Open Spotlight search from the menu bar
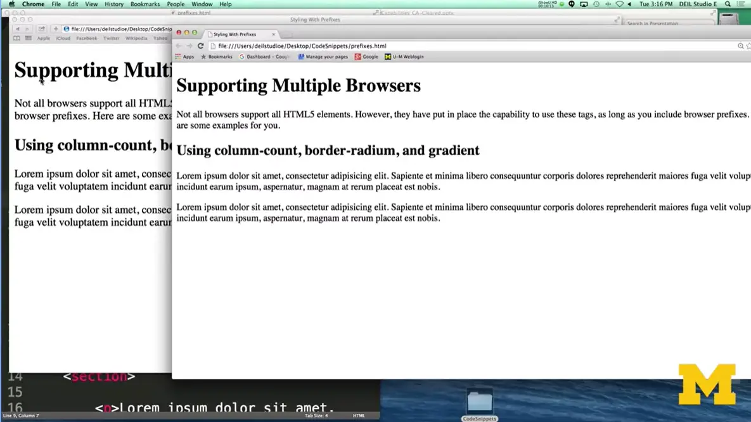This screenshot has width=751, height=422. pyautogui.click(x=728, y=4)
